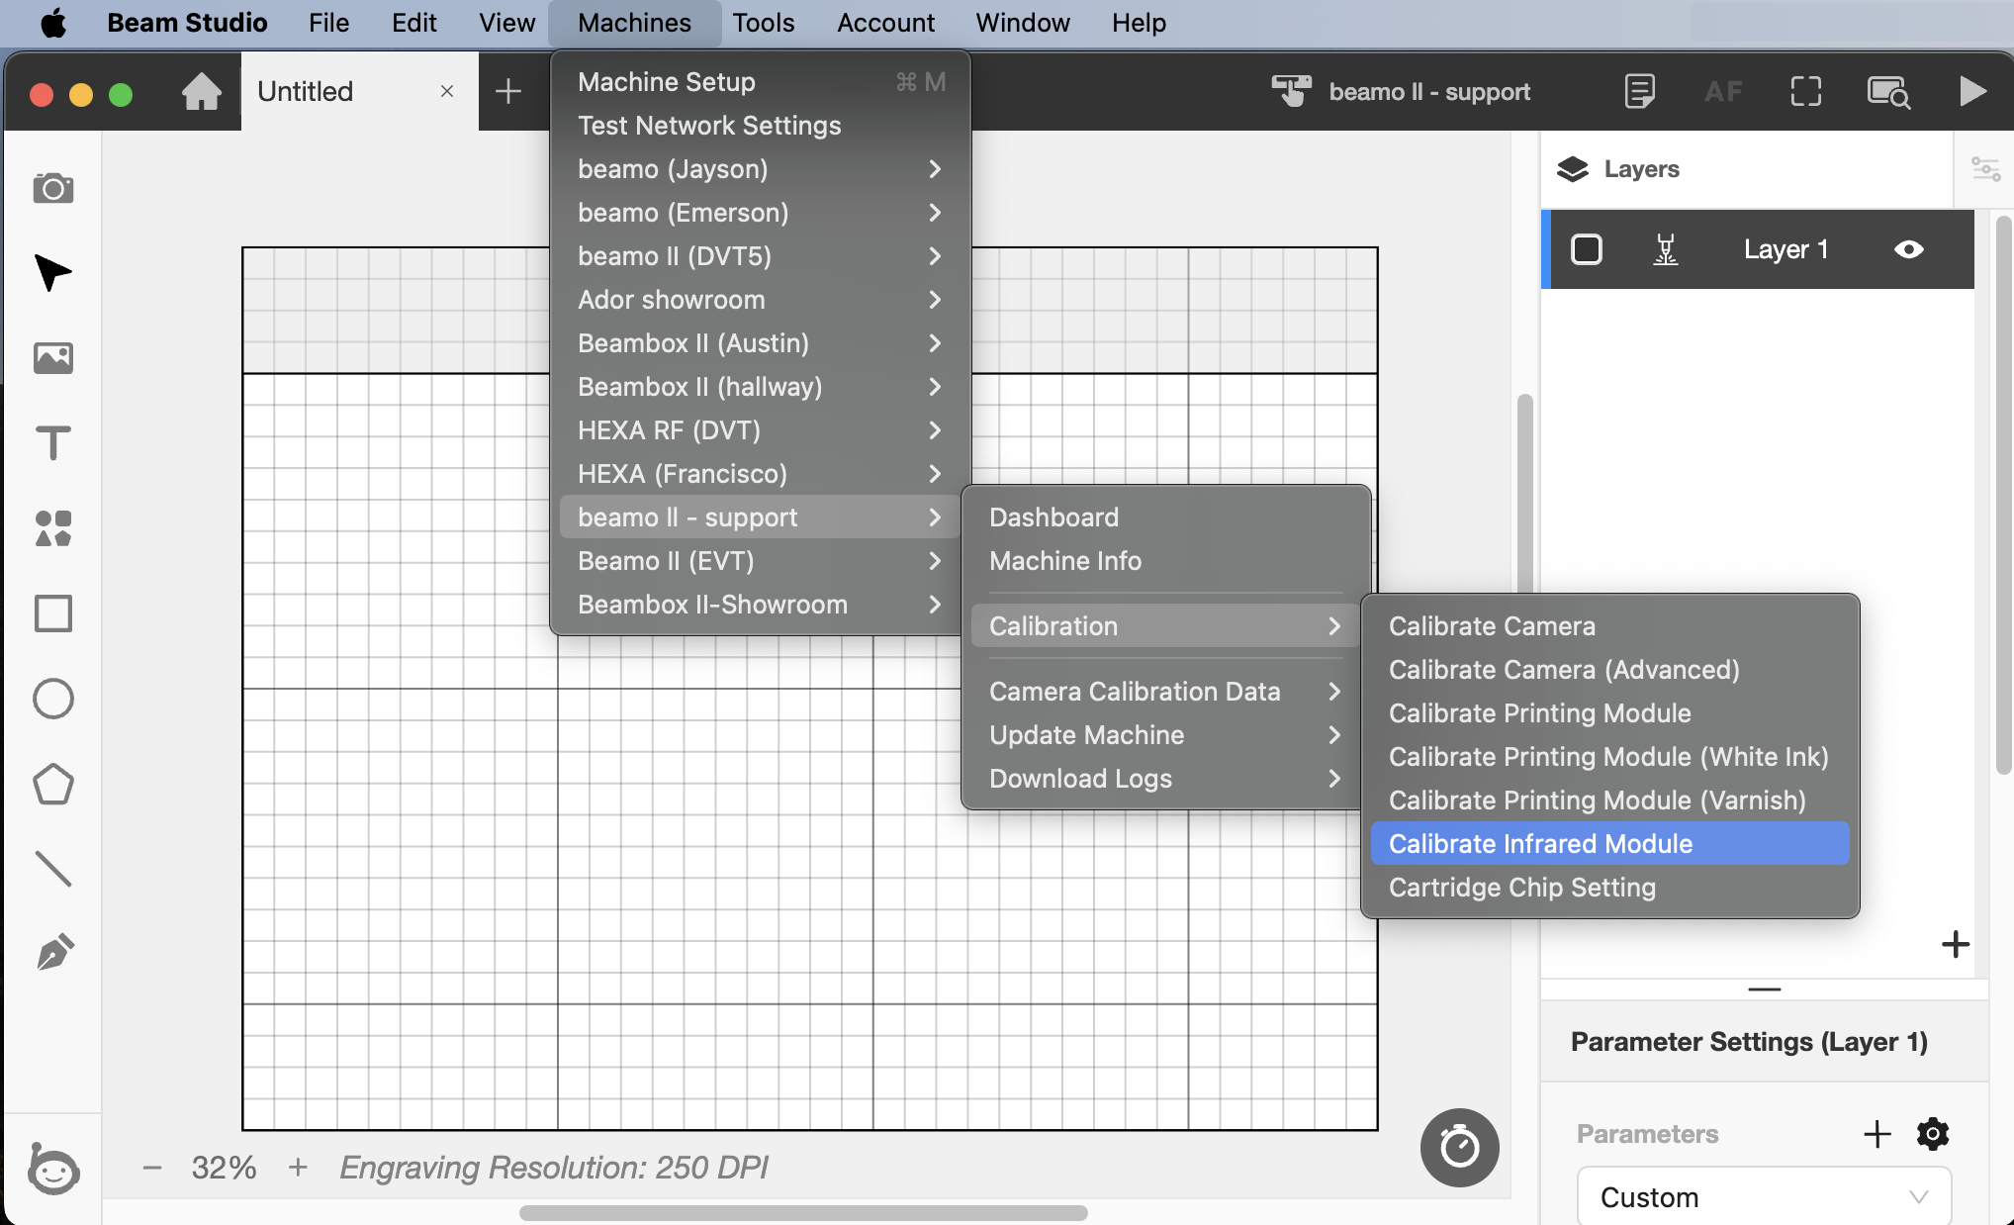Viewport: 2014px width, 1225px height.
Task: Expand the Beambox II-Showroom submenu
Action: click(x=760, y=605)
